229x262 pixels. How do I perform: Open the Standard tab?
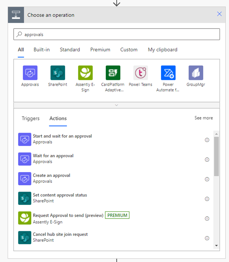70,50
